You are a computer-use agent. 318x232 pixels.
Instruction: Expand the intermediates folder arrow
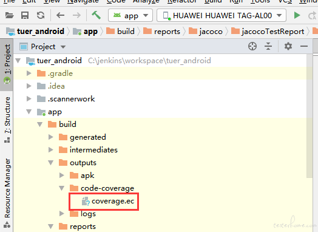point(51,150)
